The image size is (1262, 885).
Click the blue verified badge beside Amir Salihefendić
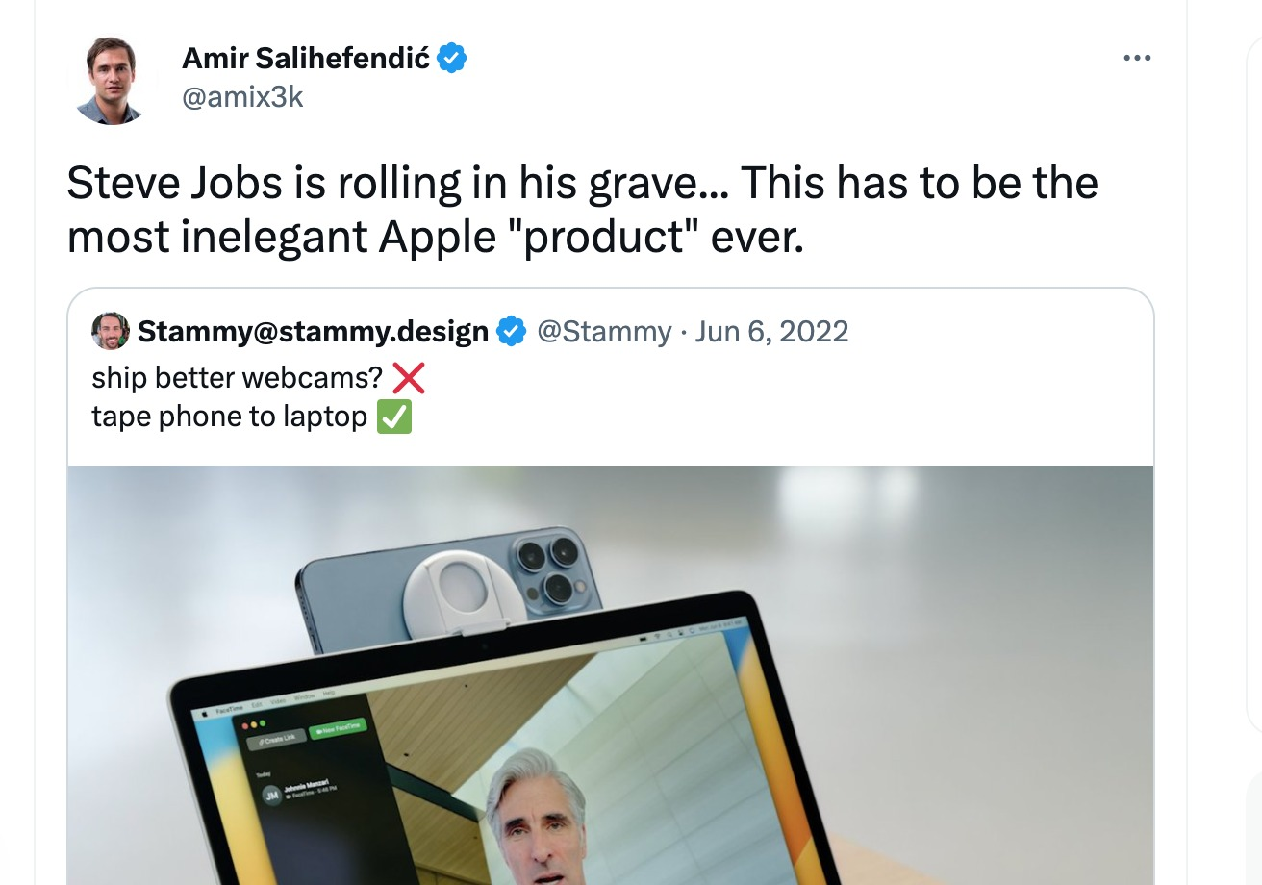452,59
